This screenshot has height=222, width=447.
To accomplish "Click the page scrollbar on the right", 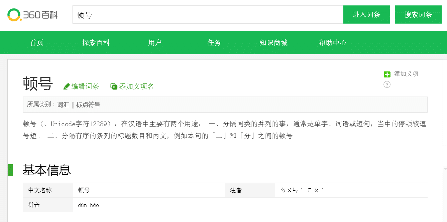I will pos(445,100).
